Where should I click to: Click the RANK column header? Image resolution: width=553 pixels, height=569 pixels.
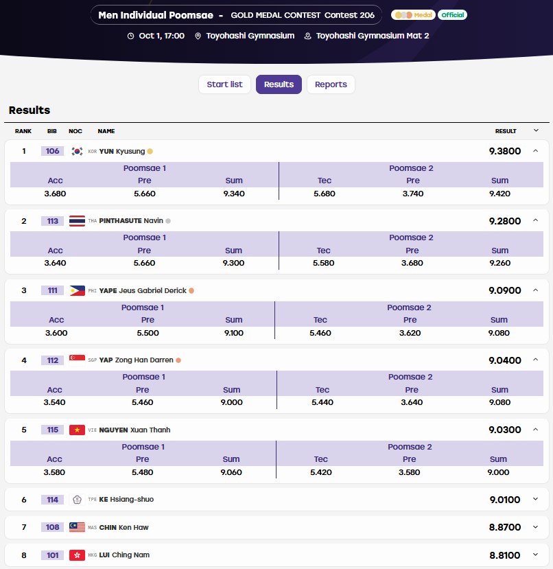click(23, 131)
